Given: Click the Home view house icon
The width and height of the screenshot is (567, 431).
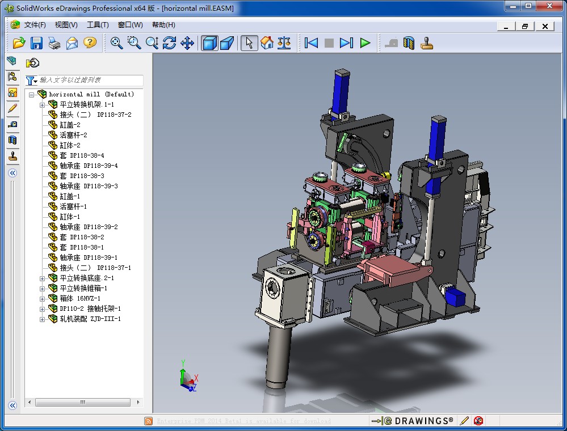Looking at the screenshot, I should point(267,43).
